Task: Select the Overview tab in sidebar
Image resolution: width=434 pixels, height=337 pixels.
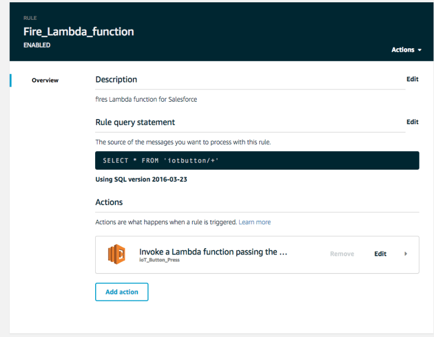Action: [x=45, y=80]
